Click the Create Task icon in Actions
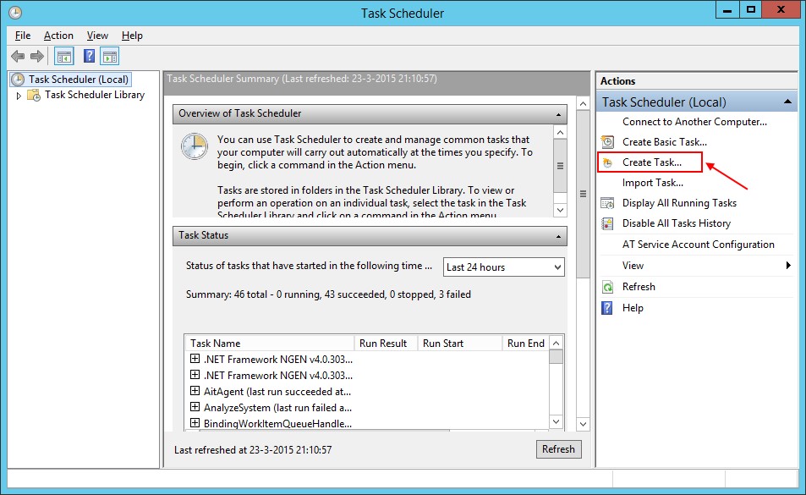 point(607,162)
